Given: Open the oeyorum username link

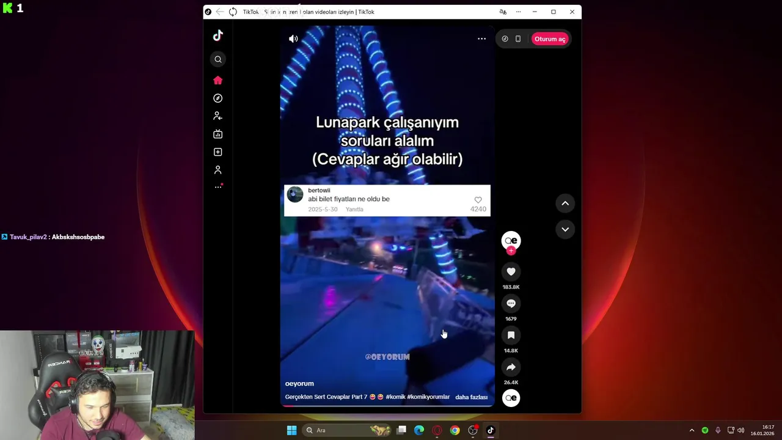Looking at the screenshot, I should pyautogui.click(x=299, y=384).
